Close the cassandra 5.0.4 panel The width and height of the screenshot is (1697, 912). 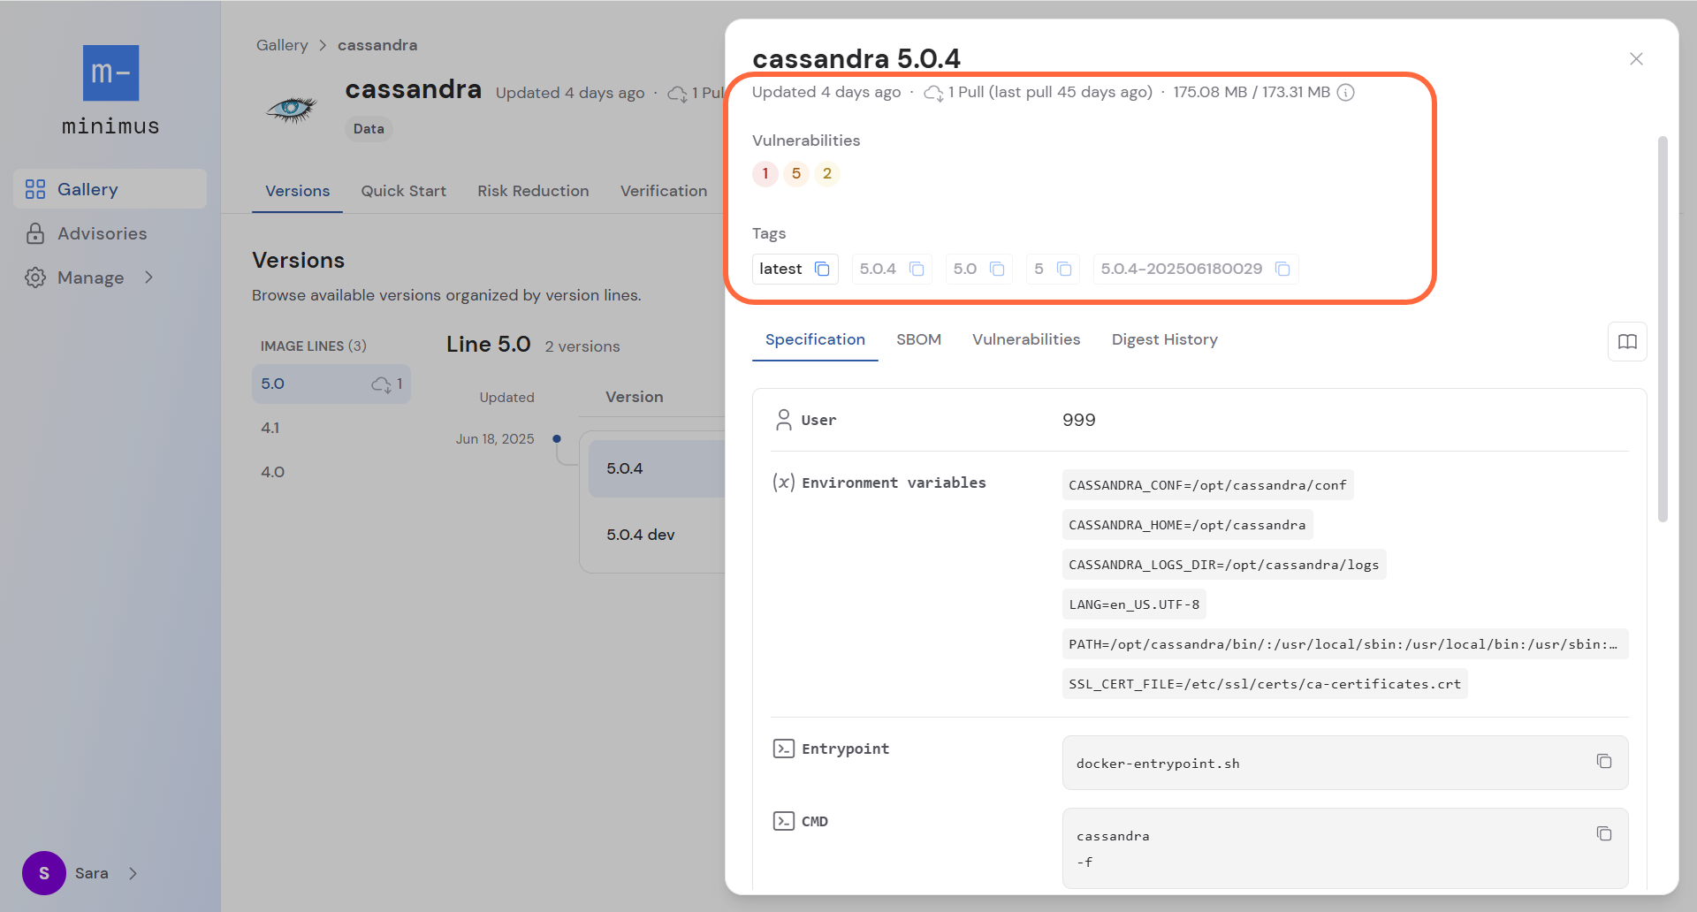coord(1636,59)
